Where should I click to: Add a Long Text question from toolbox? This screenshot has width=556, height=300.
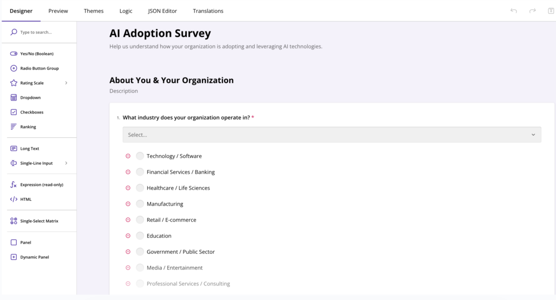[29, 149]
